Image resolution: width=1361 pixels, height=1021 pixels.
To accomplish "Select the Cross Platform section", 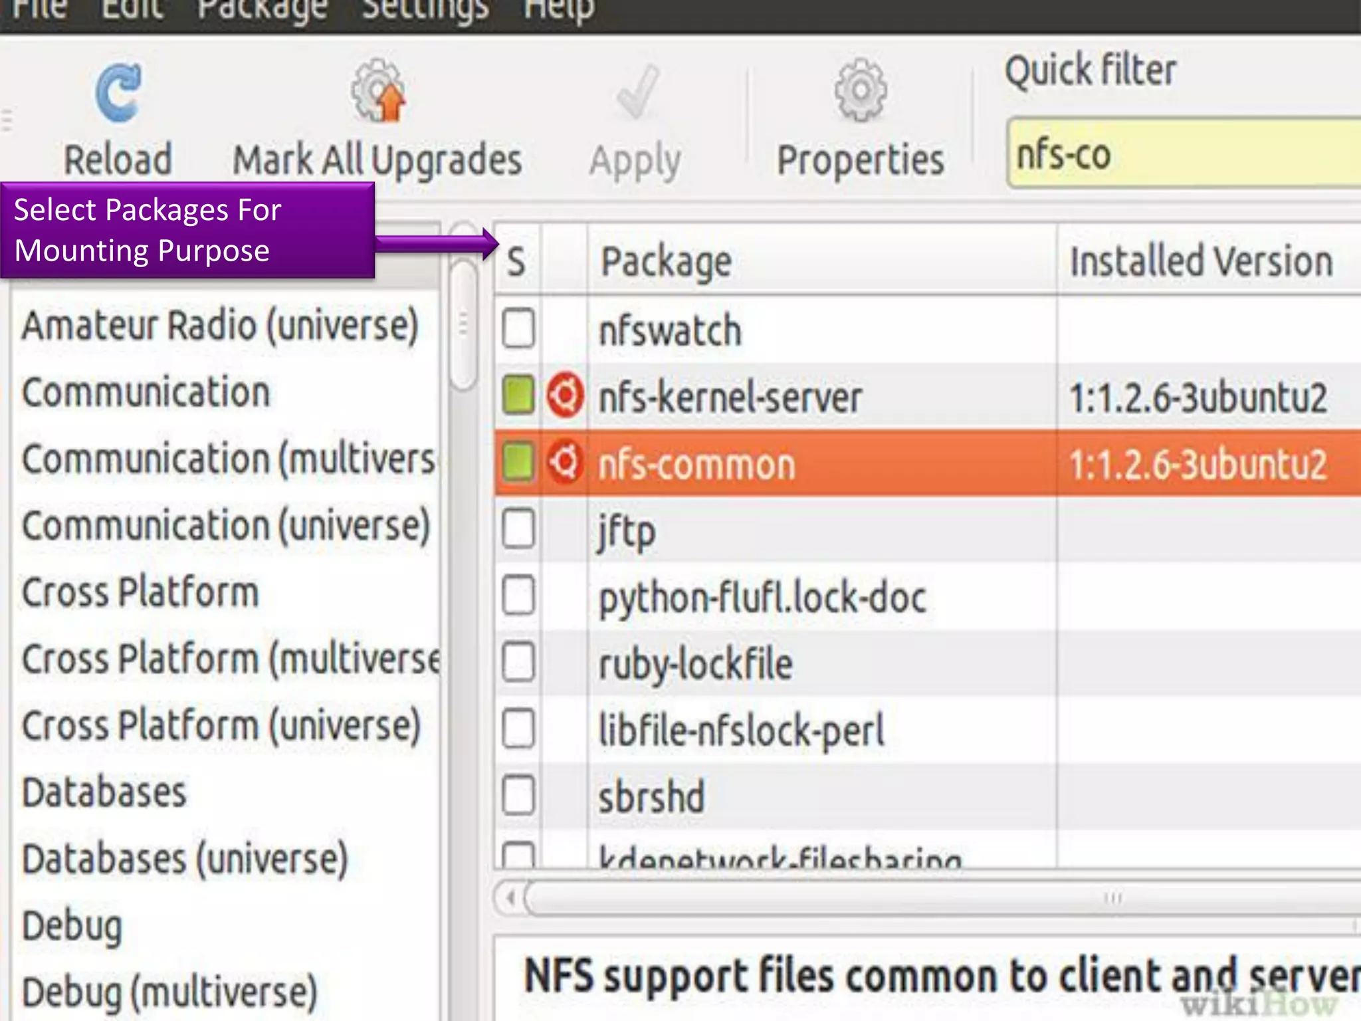I will click(x=140, y=592).
